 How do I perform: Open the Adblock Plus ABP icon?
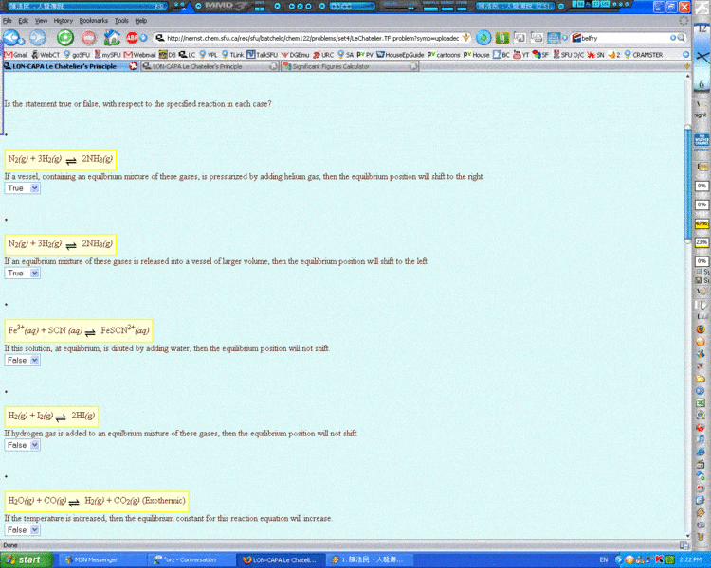(132, 38)
